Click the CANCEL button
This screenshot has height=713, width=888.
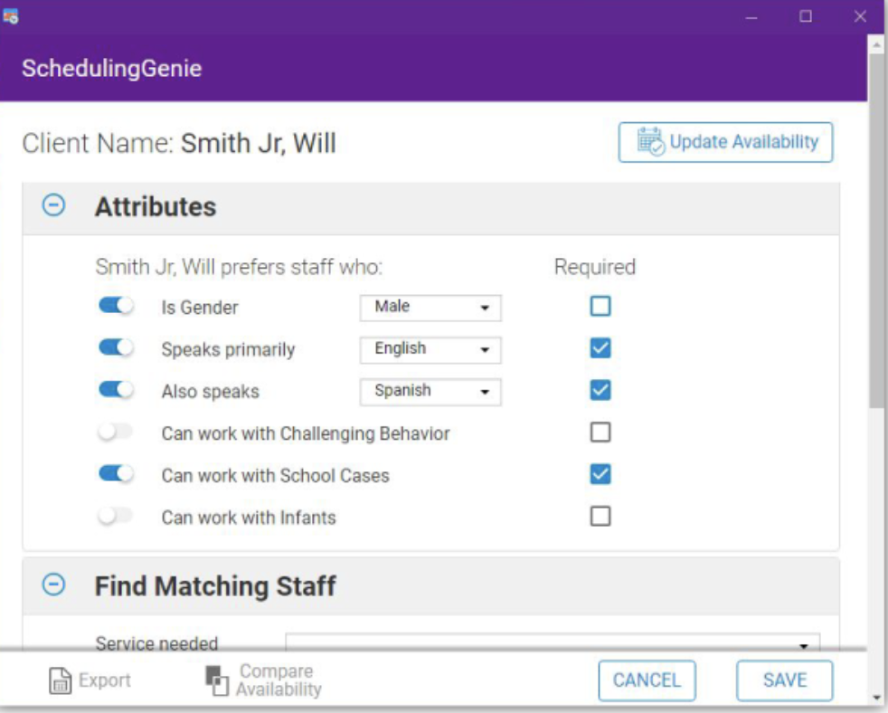point(647,680)
